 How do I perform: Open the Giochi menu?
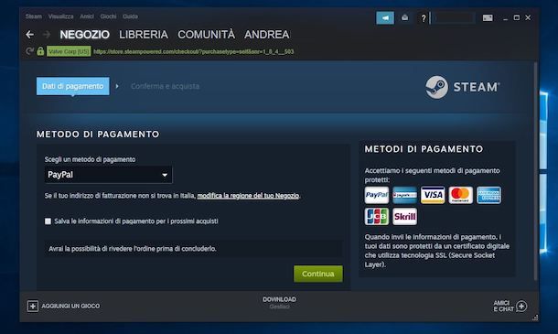click(x=108, y=16)
